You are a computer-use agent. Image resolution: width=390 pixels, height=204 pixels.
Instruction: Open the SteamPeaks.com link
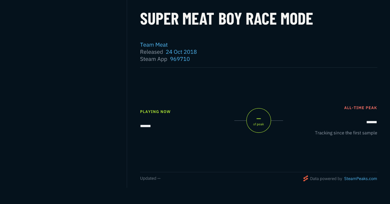[360, 178]
